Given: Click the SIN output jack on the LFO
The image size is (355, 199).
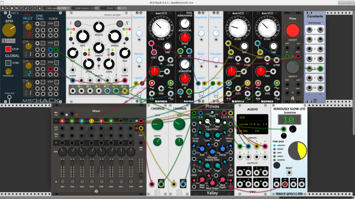Looking at the screenshot, I should point(277,184).
